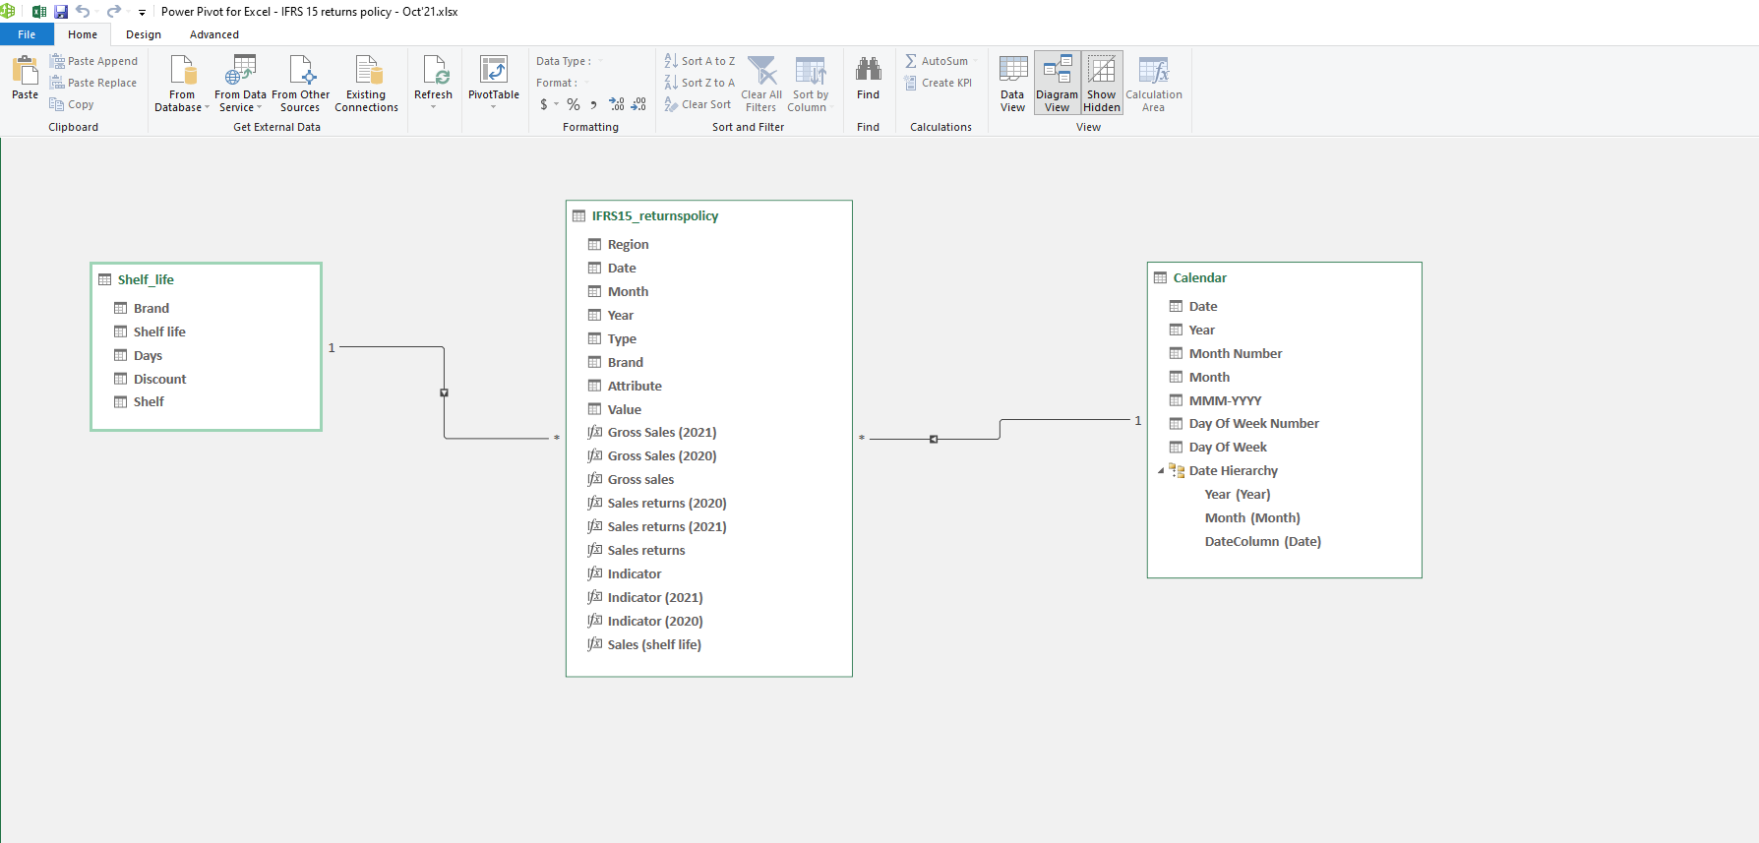Image resolution: width=1759 pixels, height=843 pixels.
Task: Open the File tab
Action: coord(27,34)
